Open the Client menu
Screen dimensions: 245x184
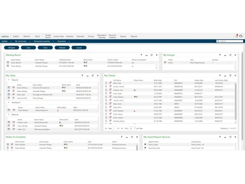click(37, 36)
